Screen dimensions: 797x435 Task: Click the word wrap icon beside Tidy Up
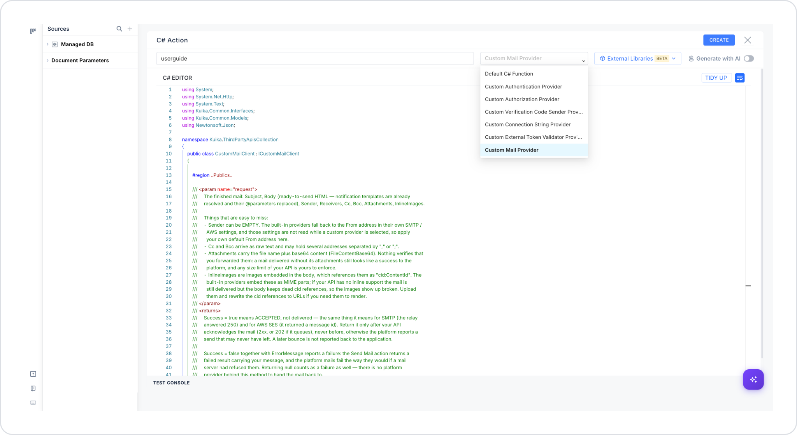tap(740, 78)
